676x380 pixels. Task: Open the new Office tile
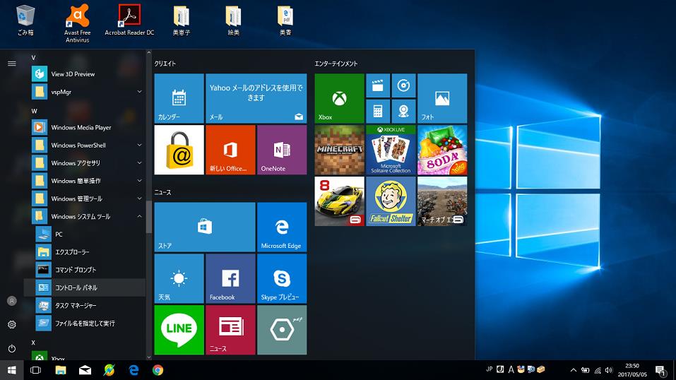tap(230, 150)
